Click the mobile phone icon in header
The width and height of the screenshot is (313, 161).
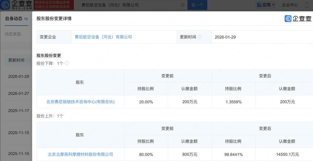pos(307,5)
